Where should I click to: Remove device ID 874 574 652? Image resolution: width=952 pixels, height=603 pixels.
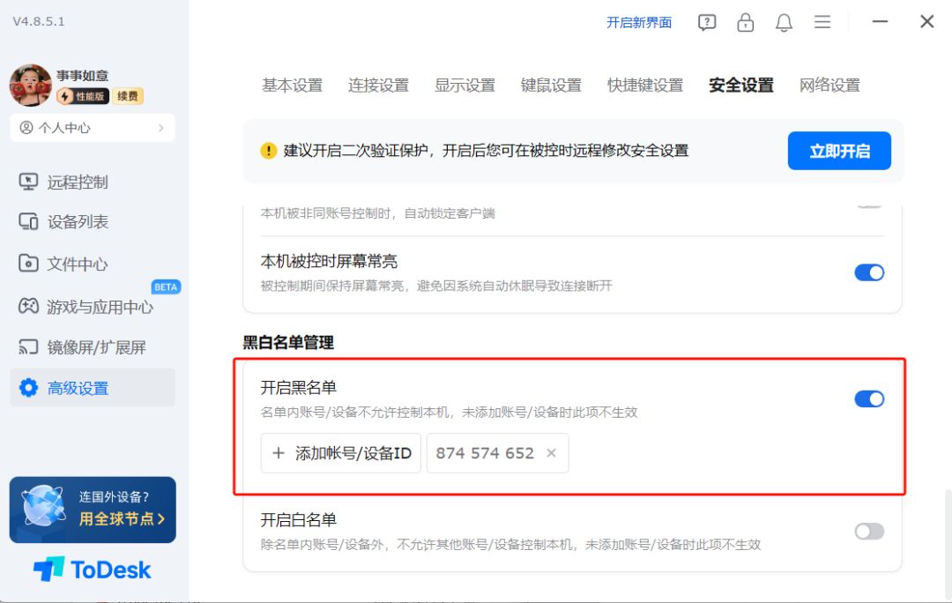click(x=551, y=453)
